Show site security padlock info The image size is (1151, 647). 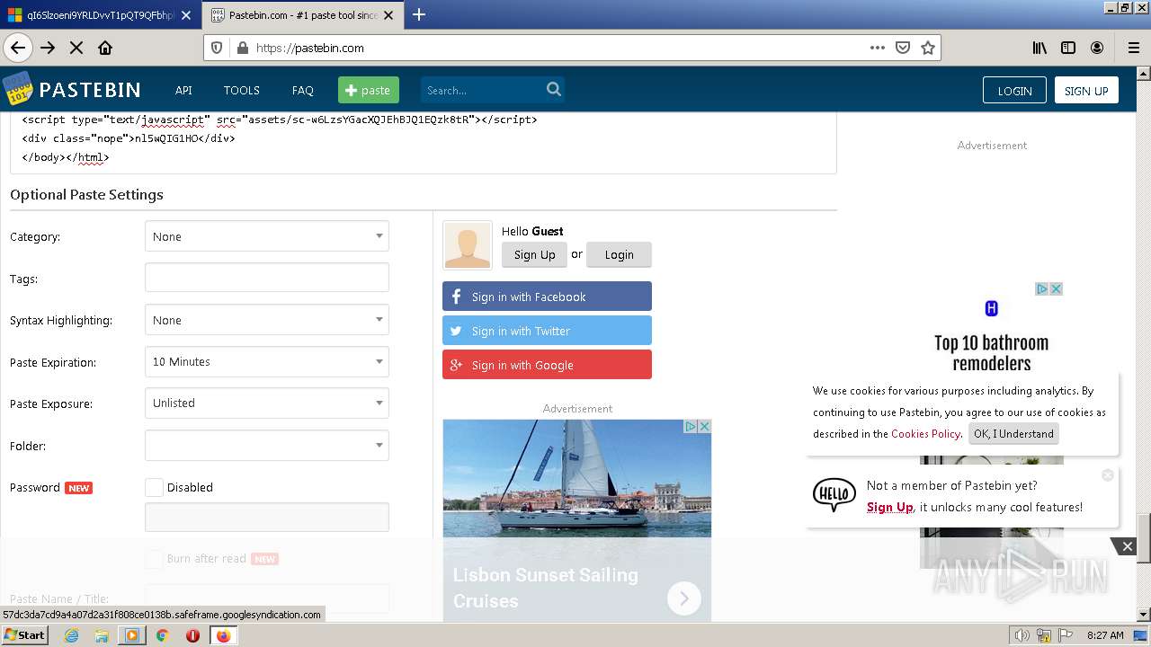[x=242, y=48]
